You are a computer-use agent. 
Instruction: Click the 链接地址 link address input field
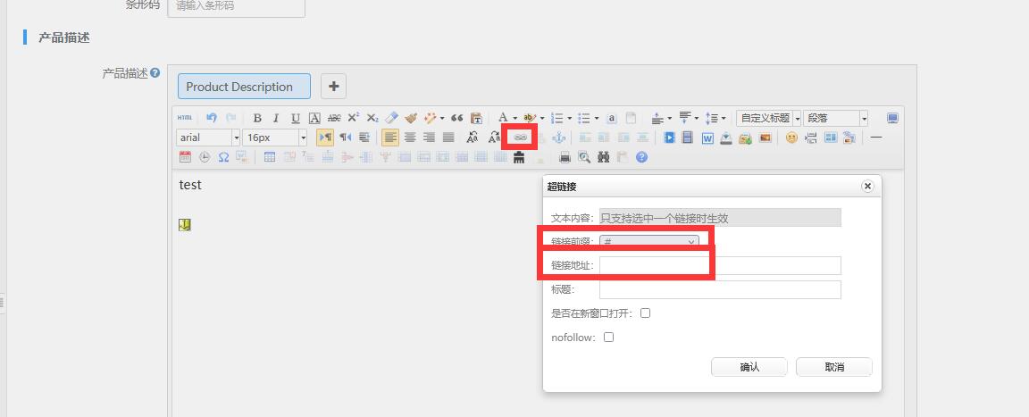pos(719,265)
